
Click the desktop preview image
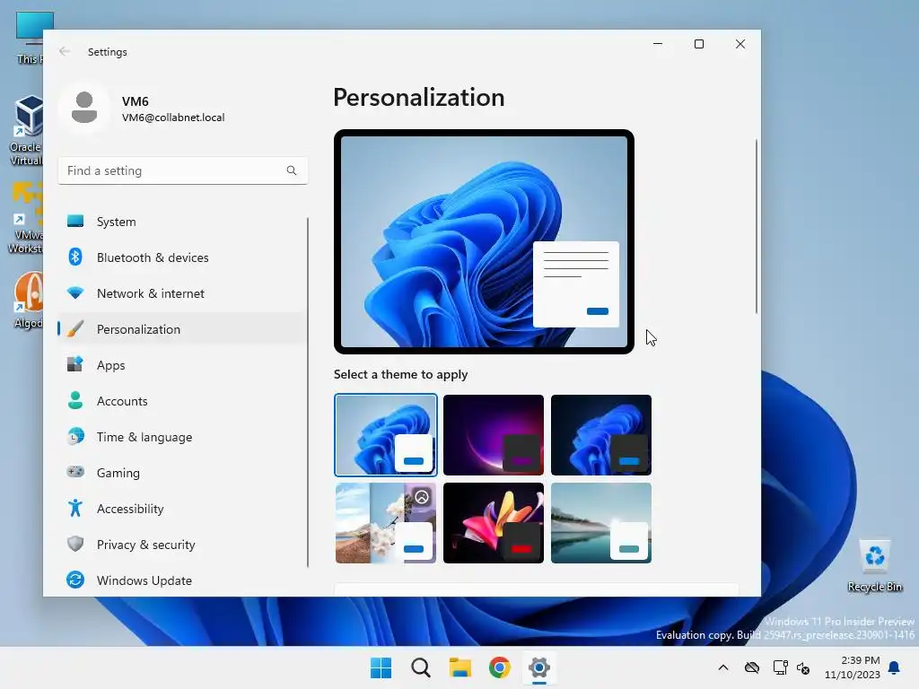[484, 242]
